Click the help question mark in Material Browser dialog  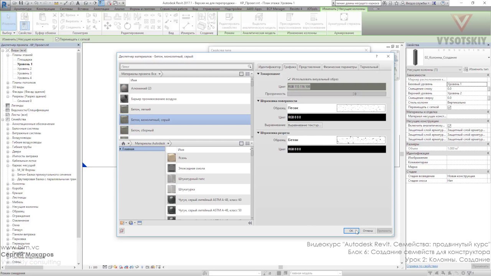coord(377,56)
